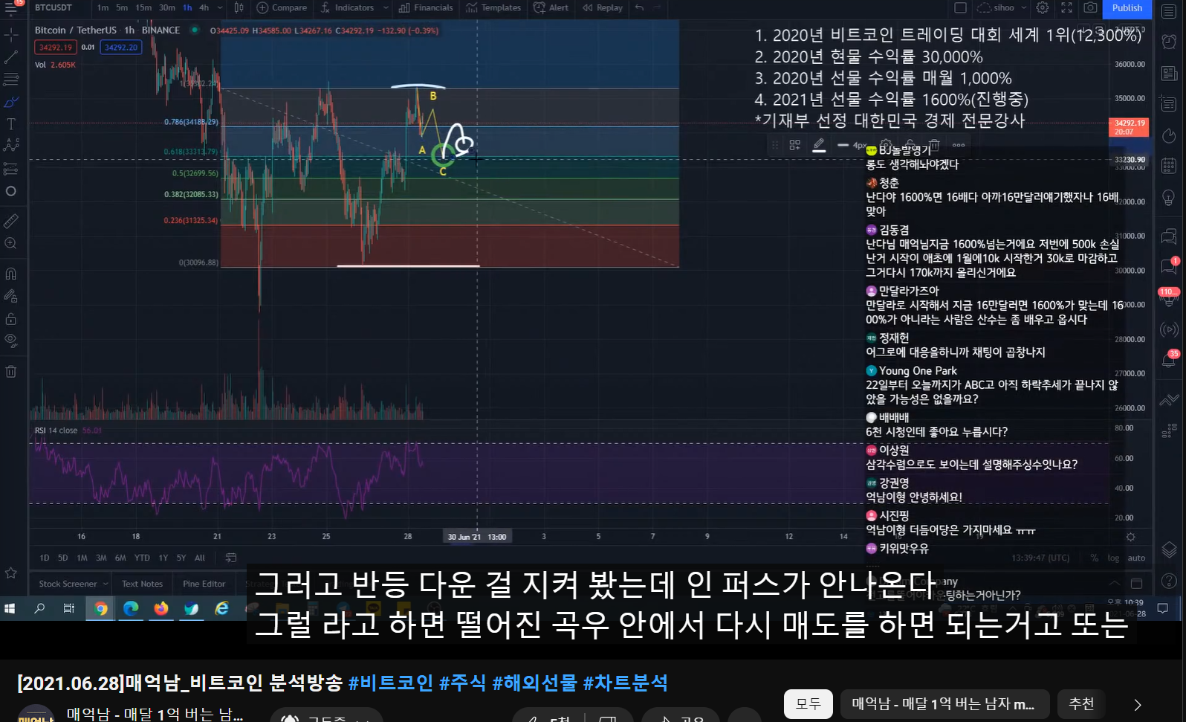
Task: Open the prediction and measurement tools
Action: point(11,169)
